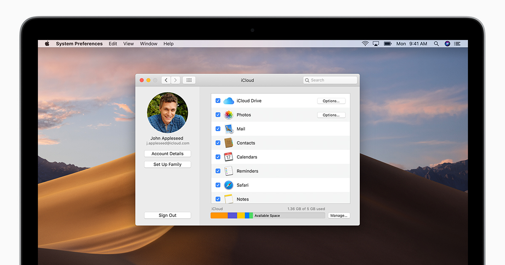Click the John Appleseed name text
Image resolution: width=505 pixels, height=265 pixels.
[x=167, y=138]
